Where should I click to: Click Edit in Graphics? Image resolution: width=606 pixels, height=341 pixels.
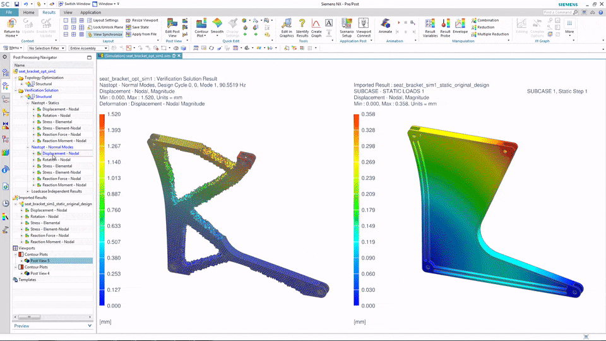[x=287, y=28]
